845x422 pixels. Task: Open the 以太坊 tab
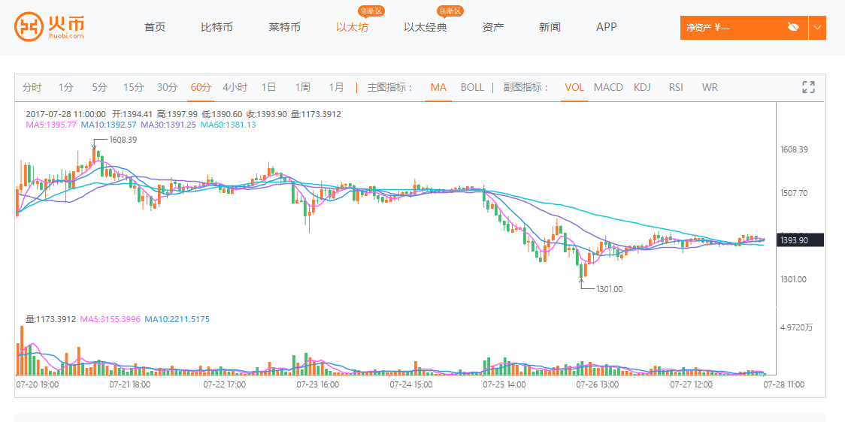tap(352, 27)
